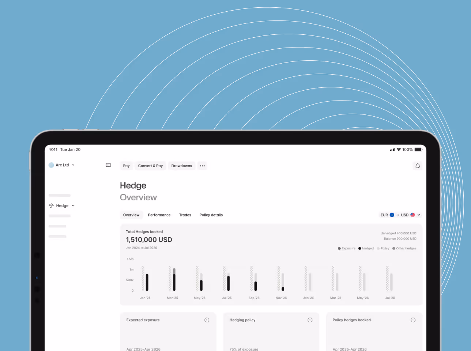Check the battery indicator in status bar
Image resolution: width=471 pixels, height=351 pixels.
[418, 150]
